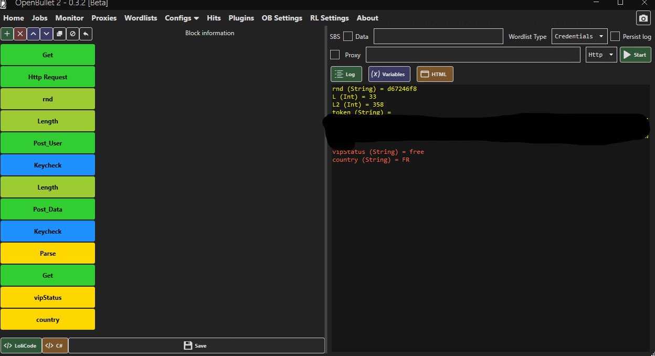The height and width of the screenshot is (356, 655).
Task: Move block down with the down arrow icon
Action: click(46, 34)
